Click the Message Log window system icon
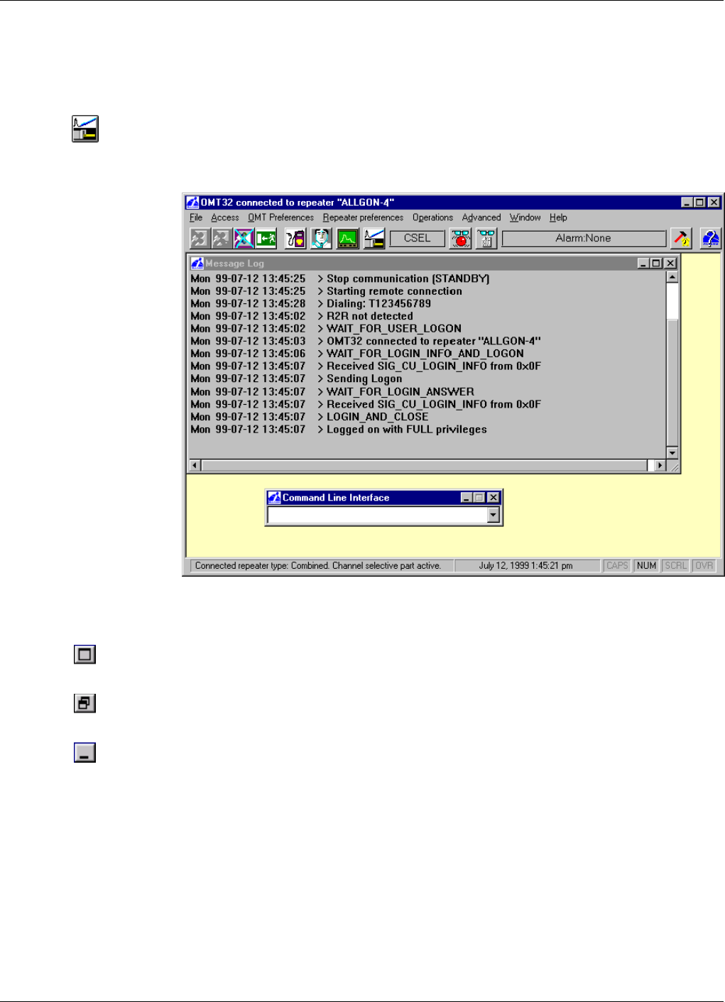Viewport: 725px width, 1002px height. pyautogui.click(x=197, y=263)
